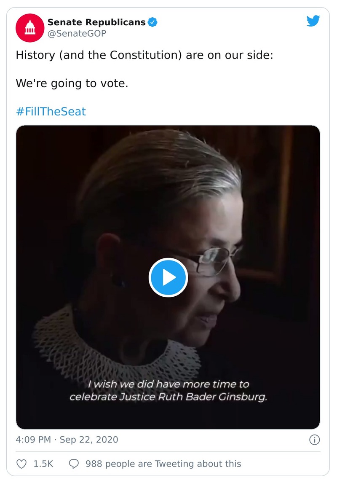Open the #FillTheSeat hashtag
The image size is (337, 483).
click(51, 112)
